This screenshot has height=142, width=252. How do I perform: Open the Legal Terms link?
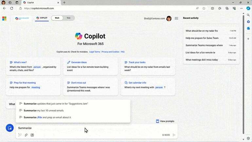tap(95, 52)
